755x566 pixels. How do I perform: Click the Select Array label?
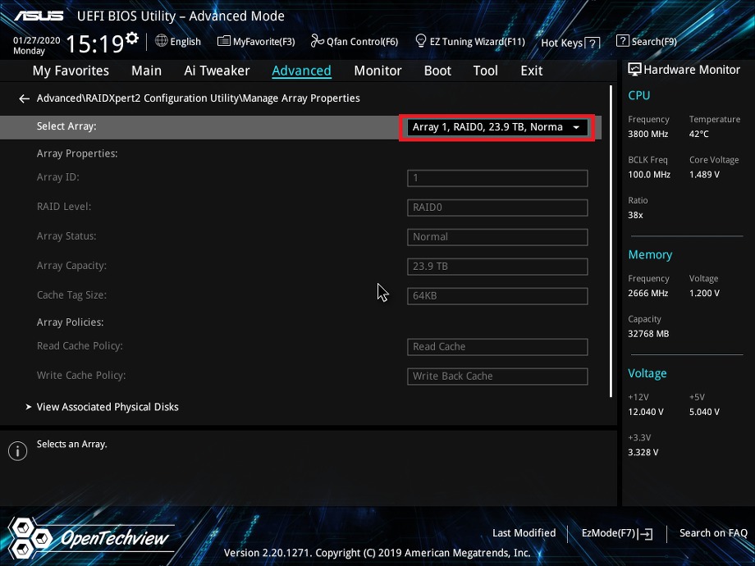click(x=66, y=126)
